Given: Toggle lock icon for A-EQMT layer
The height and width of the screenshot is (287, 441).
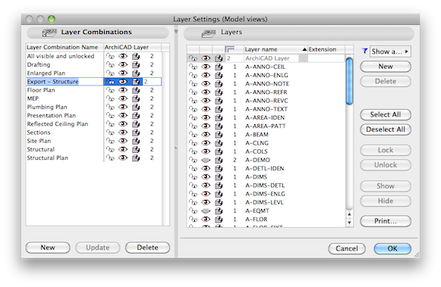Looking at the screenshot, I should pyautogui.click(x=193, y=211).
